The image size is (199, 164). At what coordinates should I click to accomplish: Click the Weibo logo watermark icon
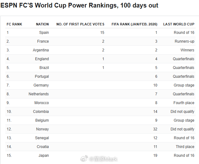click(84, 159)
